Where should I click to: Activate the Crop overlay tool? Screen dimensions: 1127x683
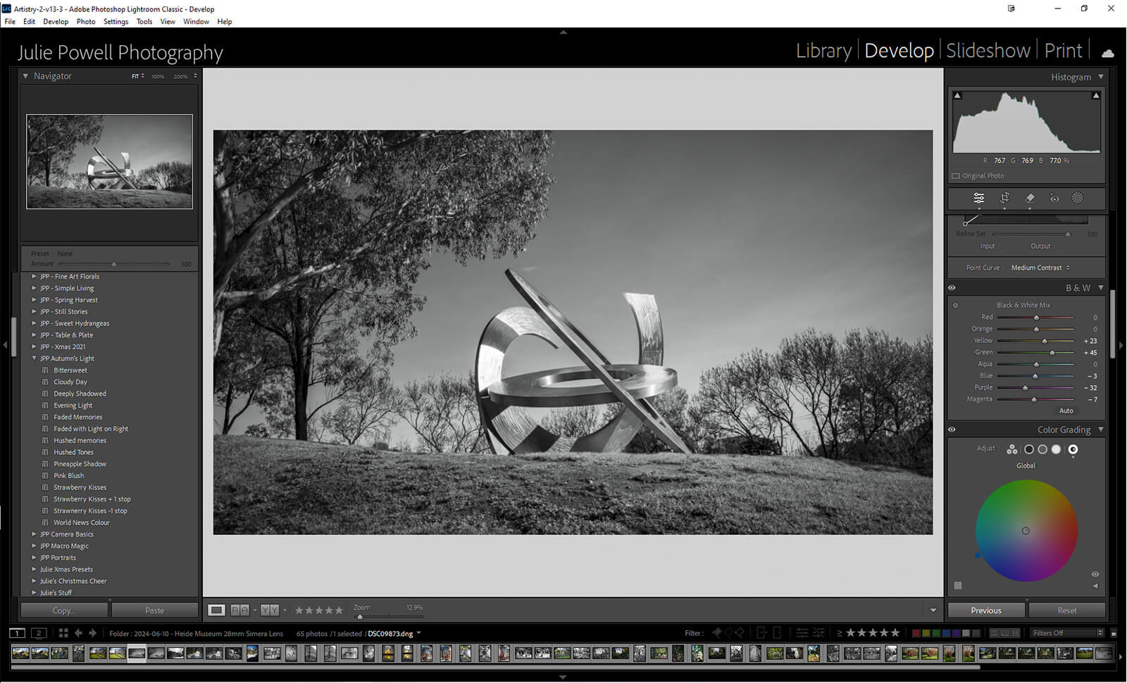tap(1004, 198)
